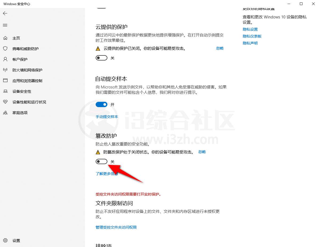Open 隐私设置 link
The width and height of the screenshot is (319, 247).
coord(250,29)
